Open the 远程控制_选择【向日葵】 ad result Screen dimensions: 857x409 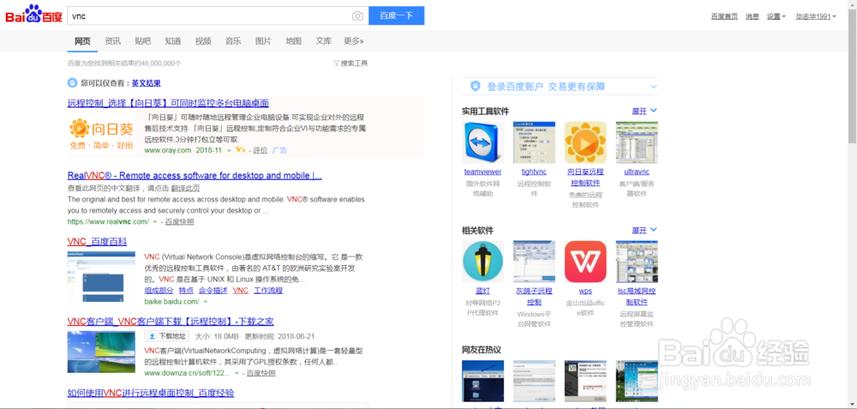tap(168, 103)
